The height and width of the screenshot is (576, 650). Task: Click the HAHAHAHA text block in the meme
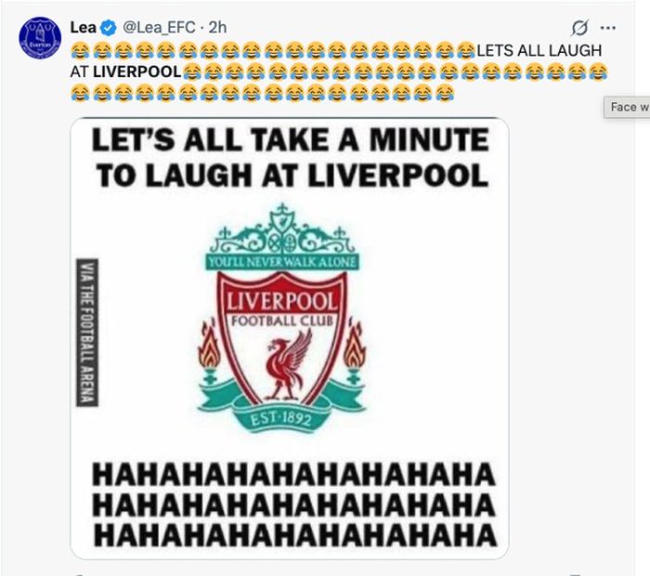click(294, 505)
